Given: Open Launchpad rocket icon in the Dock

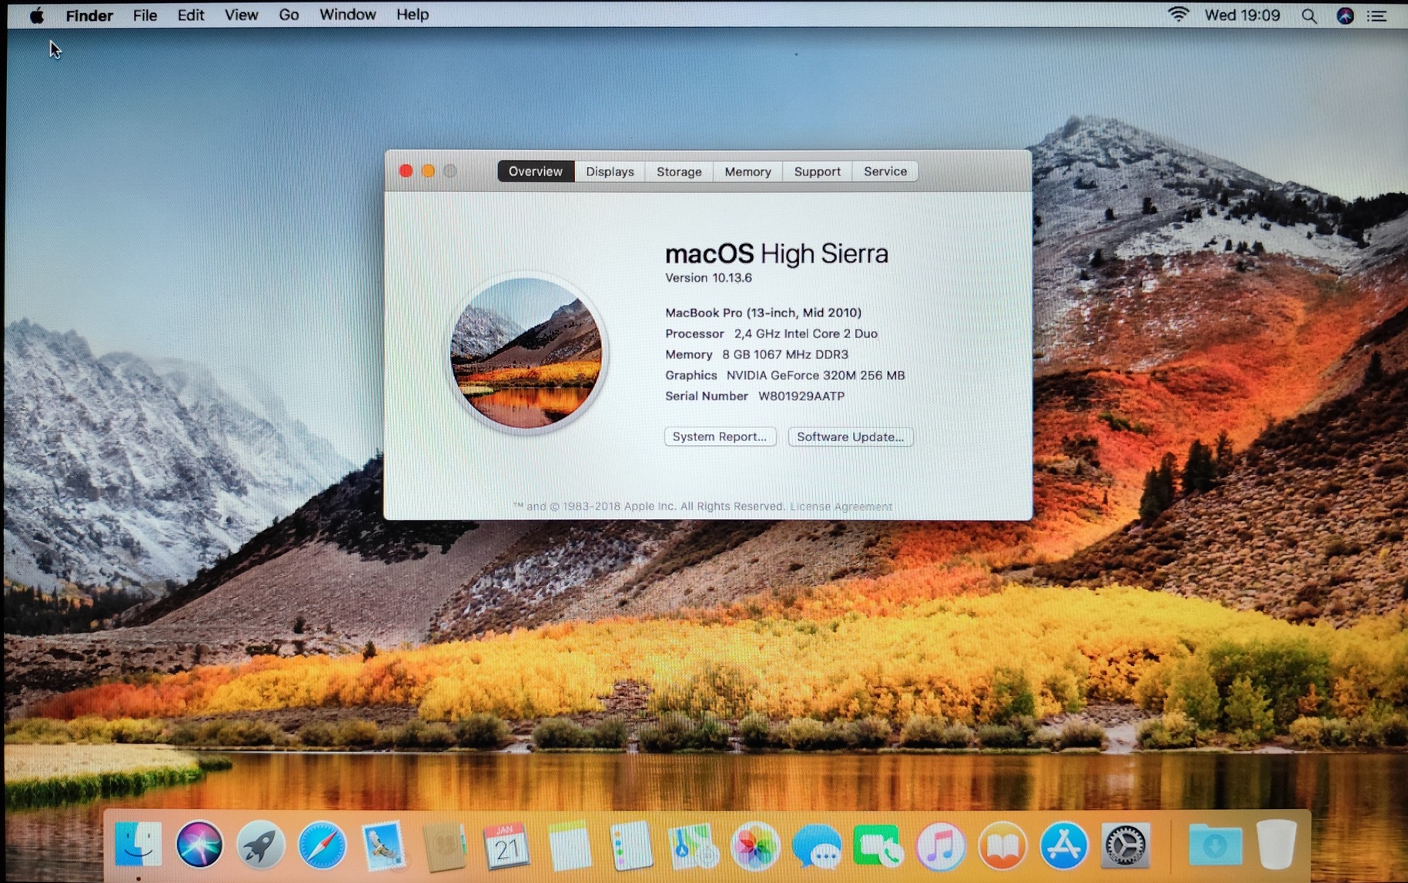Looking at the screenshot, I should (260, 845).
